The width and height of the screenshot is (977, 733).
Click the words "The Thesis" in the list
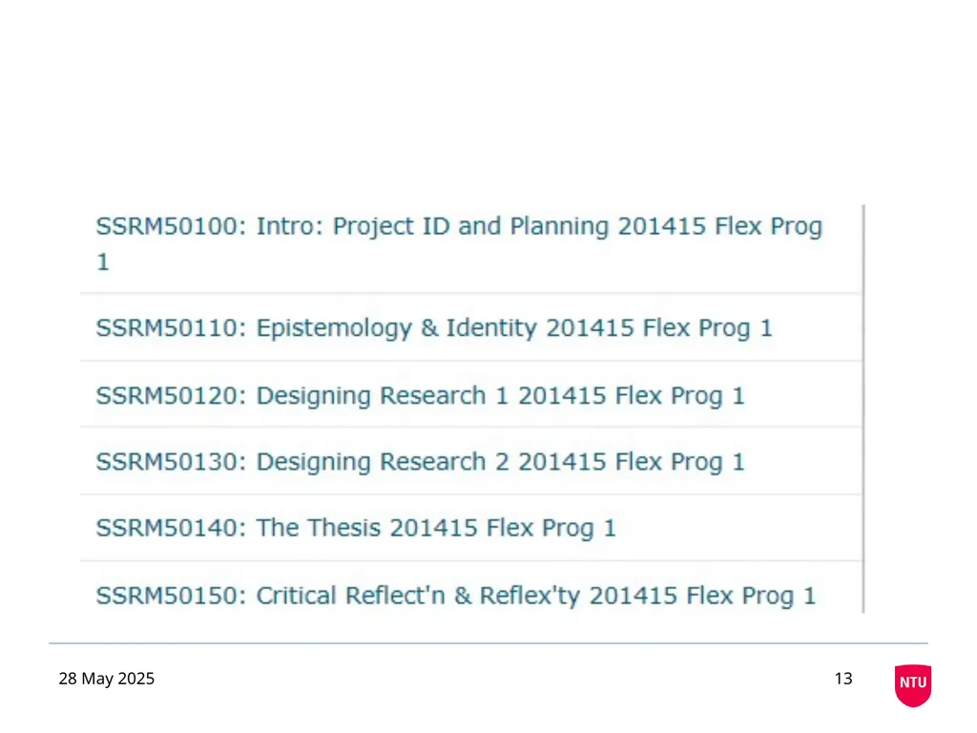click(319, 528)
